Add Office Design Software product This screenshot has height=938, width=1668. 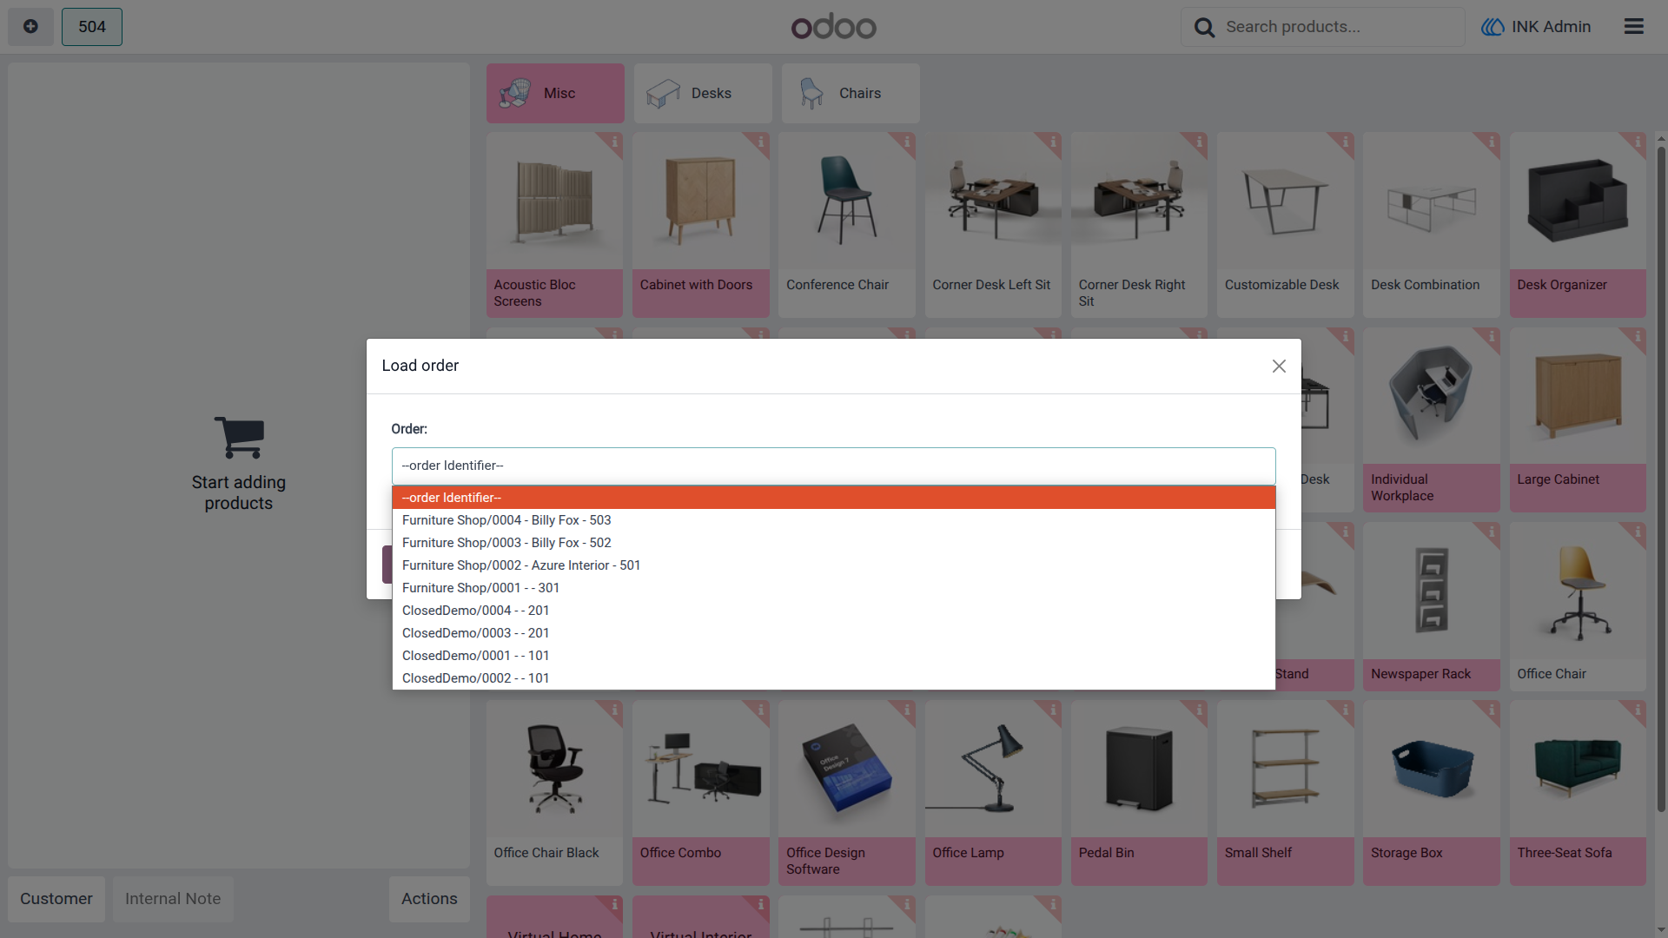(847, 793)
